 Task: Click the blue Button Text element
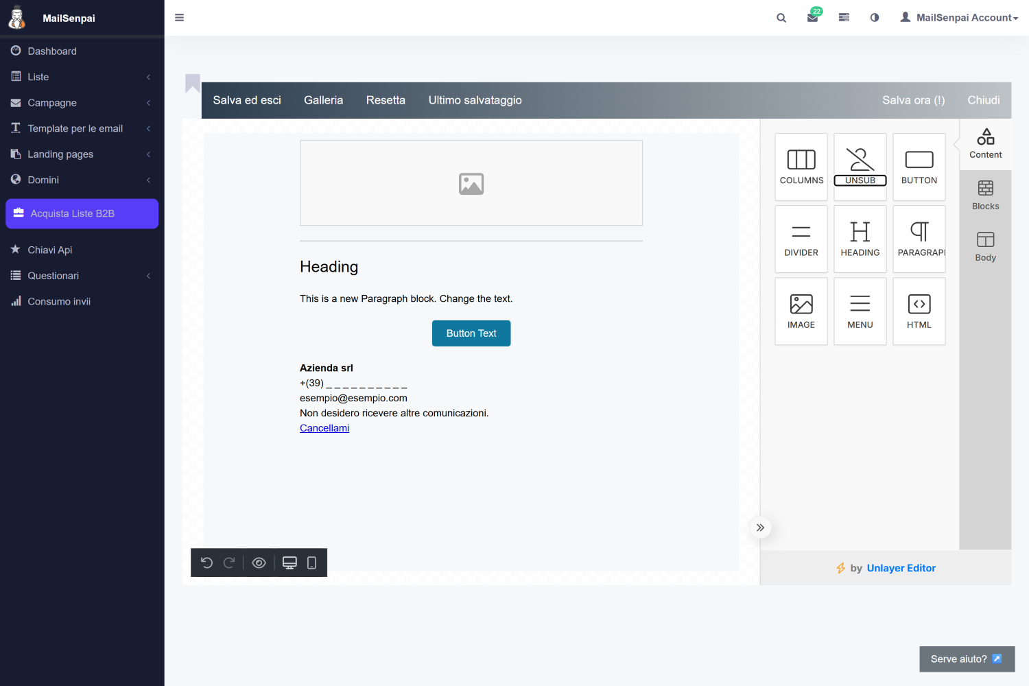pyautogui.click(x=471, y=333)
